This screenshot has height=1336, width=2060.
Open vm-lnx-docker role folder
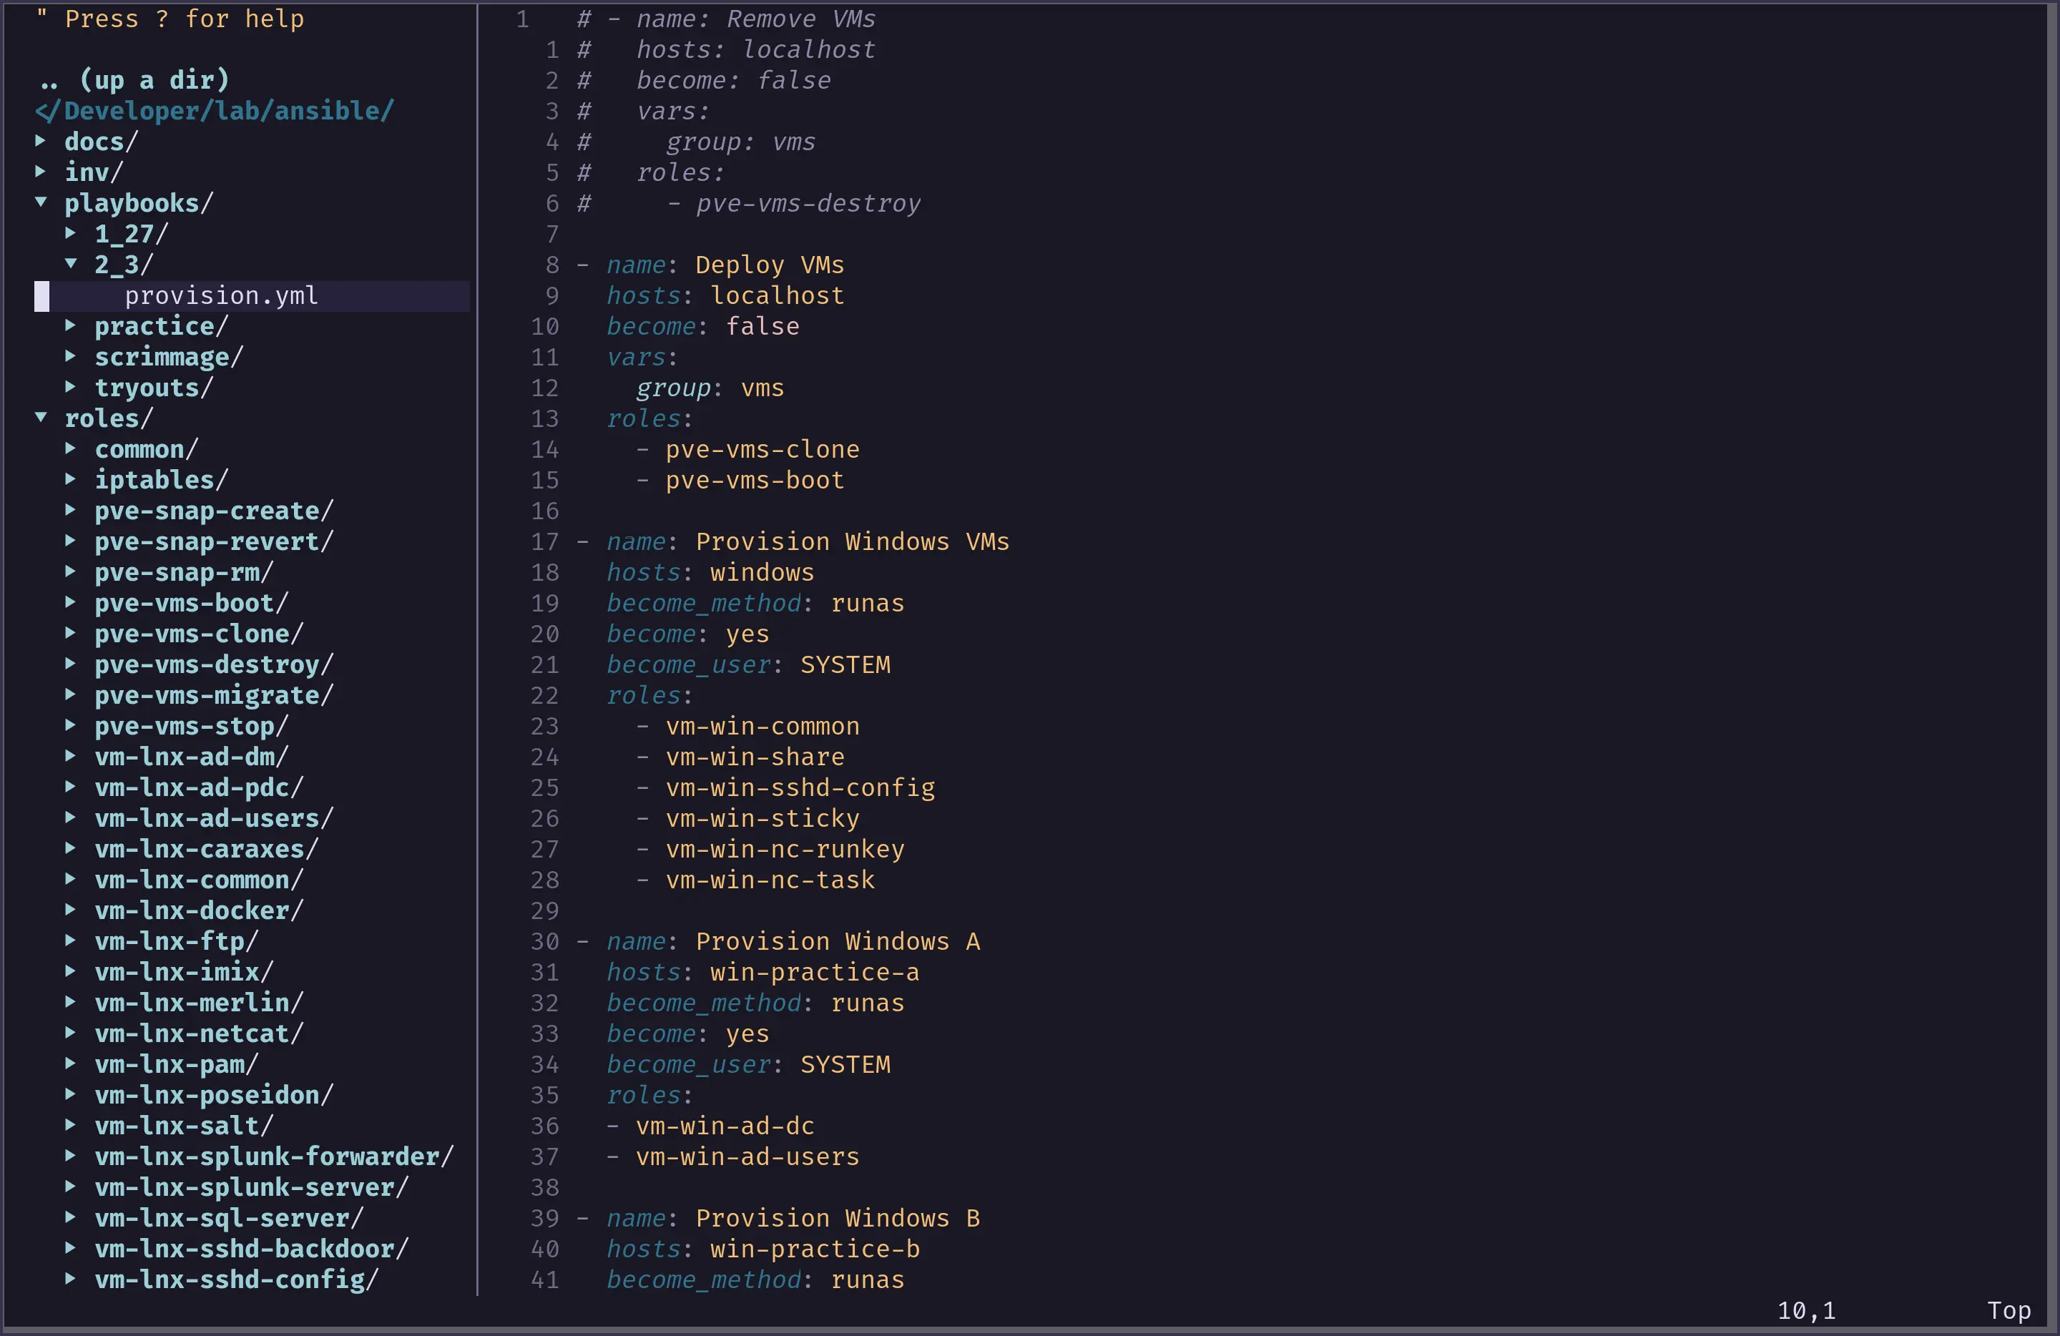click(x=198, y=910)
